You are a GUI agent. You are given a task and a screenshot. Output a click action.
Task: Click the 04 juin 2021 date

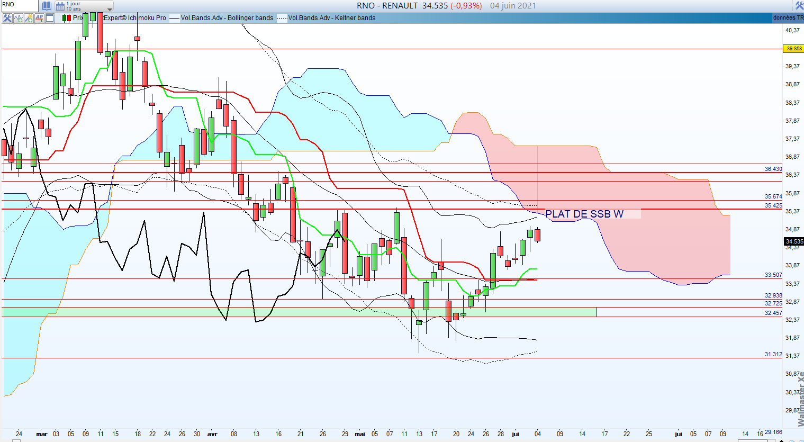click(513, 6)
